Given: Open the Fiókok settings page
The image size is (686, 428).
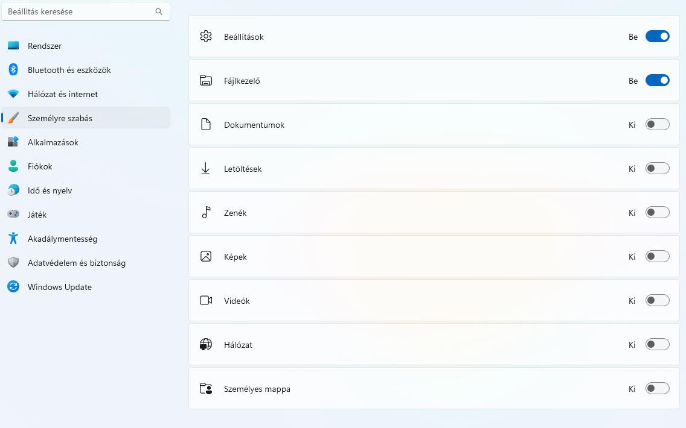Looking at the screenshot, I should tap(40, 166).
